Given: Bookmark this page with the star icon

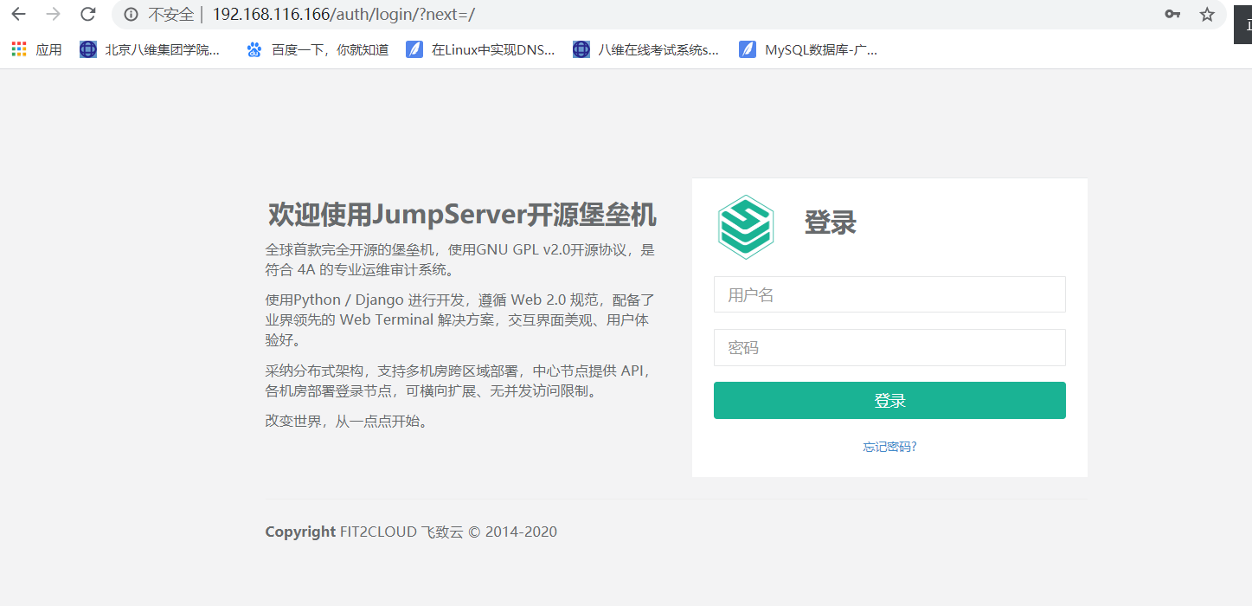Looking at the screenshot, I should [1207, 14].
